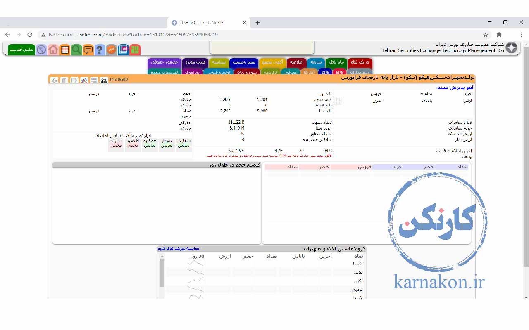Click the مقایسه شرکت های گروه link
Screen dimensions: 529x330
coord(179,249)
